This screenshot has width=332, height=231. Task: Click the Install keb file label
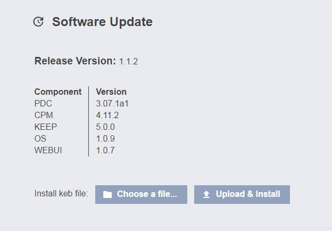click(x=61, y=194)
